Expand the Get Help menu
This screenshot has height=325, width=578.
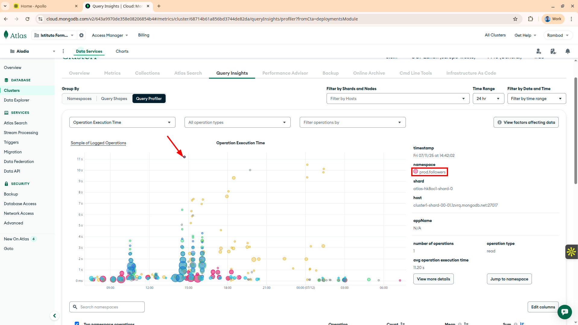coord(525,35)
